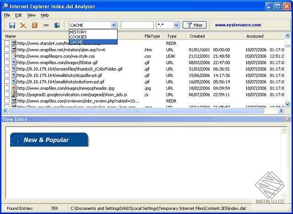
Task: Click the equals sign toolbar icon
Action: pos(46,25)
